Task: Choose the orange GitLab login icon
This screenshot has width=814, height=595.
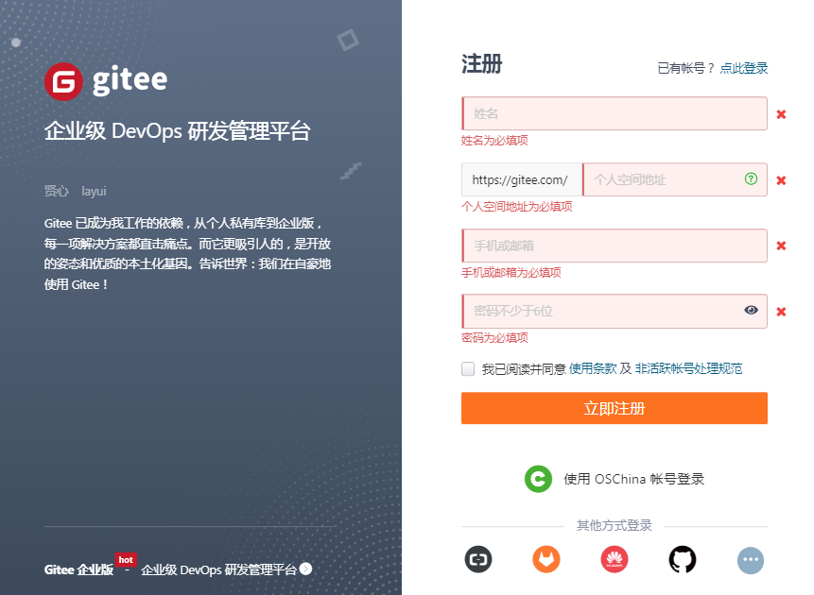Action: point(546,559)
